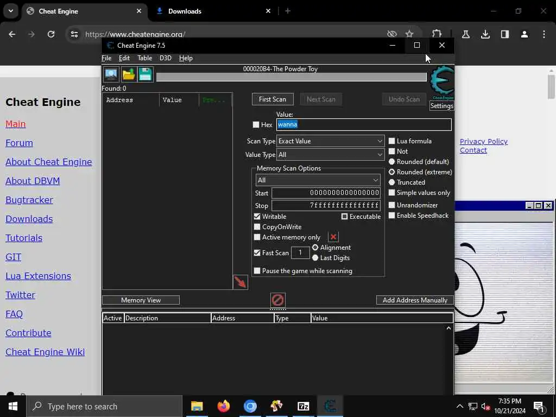The width and height of the screenshot is (556, 417).
Task: Open the Table menu
Action: click(144, 58)
